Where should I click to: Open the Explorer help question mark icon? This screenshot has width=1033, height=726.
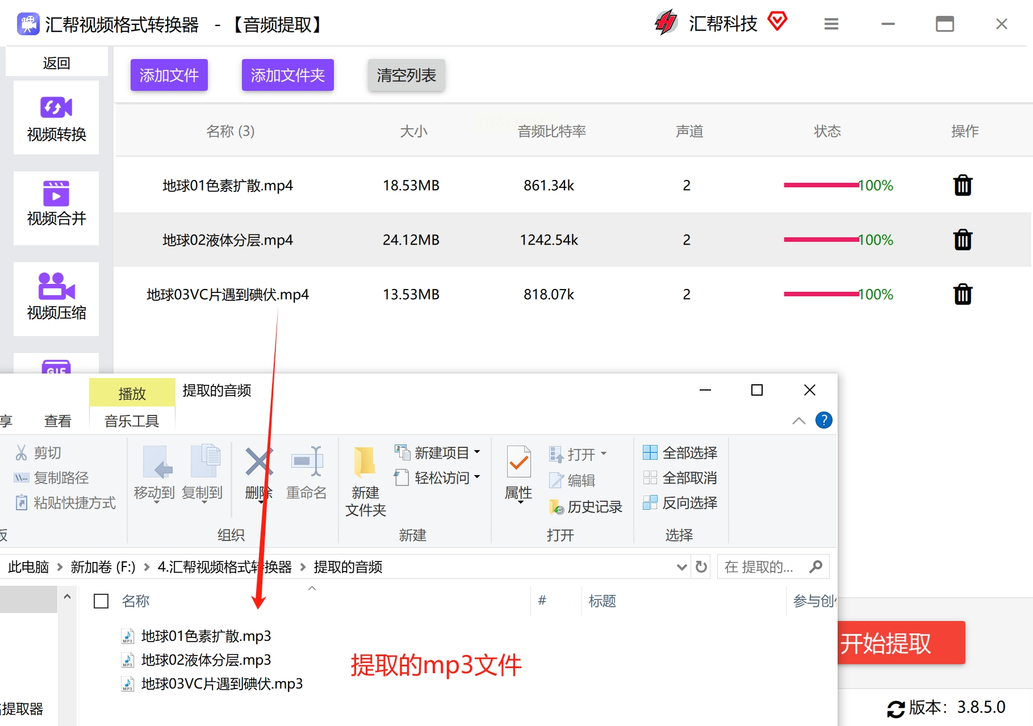(823, 420)
